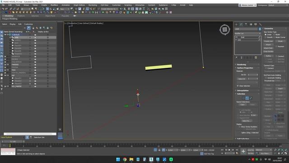The width and height of the screenshot is (289, 163).
Task: Click the maximize viewport toggle icon
Action: (286, 153)
